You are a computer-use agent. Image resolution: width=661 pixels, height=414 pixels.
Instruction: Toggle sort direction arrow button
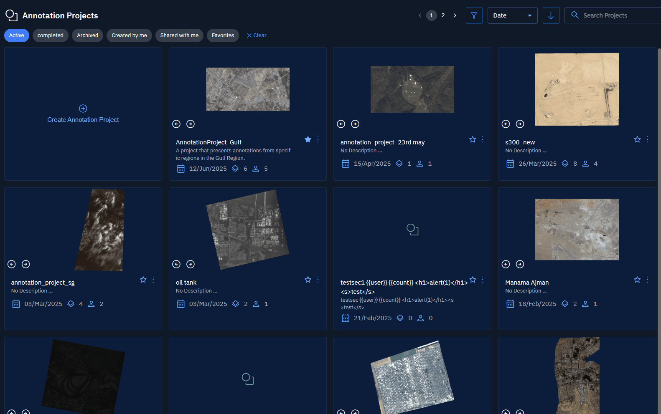point(551,15)
